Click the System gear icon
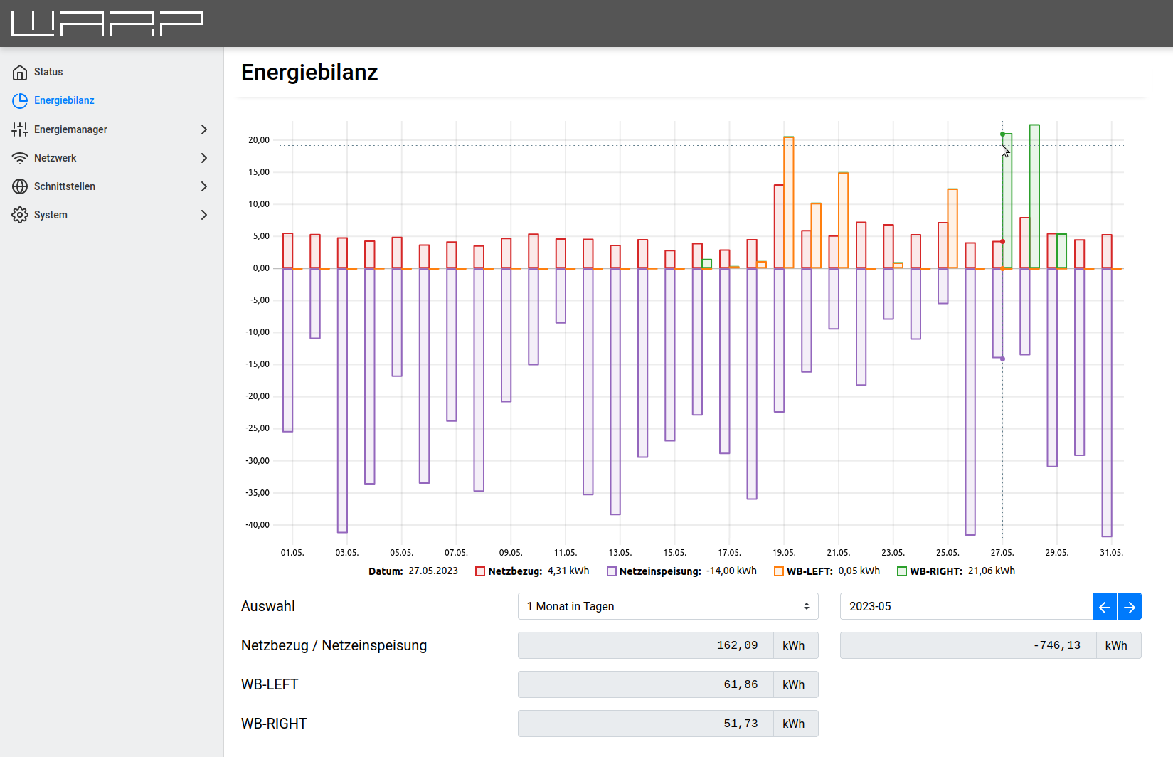The height and width of the screenshot is (757, 1173). (20, 215)
